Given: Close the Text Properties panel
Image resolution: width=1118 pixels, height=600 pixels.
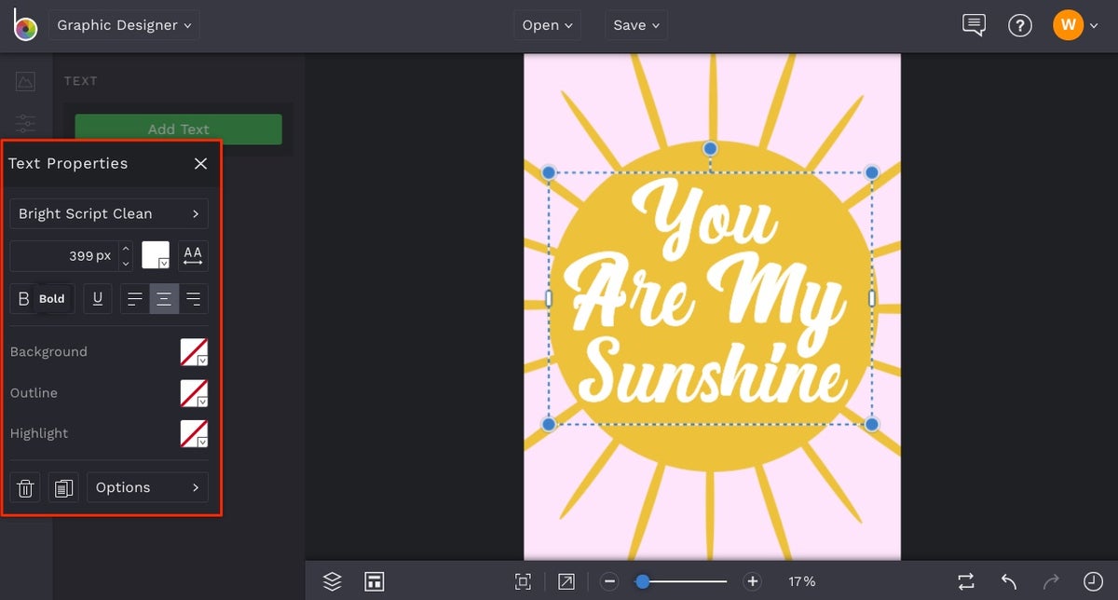Looking at the screenshot, I should pyautogui.click(x=200, y=163).
